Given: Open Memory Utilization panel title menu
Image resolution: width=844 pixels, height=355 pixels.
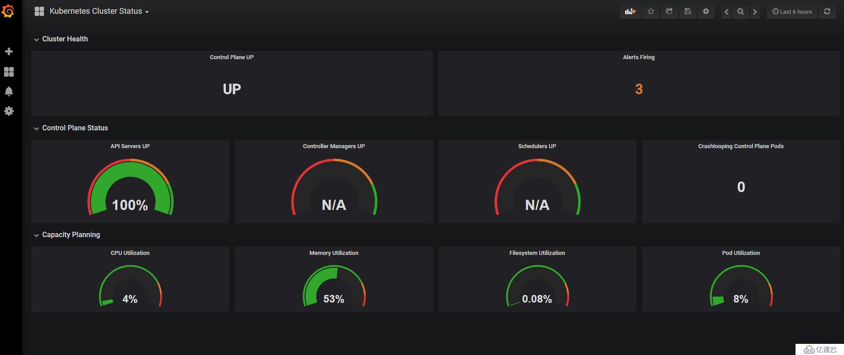Looking at the screenshot, I should pyautogui.click(x=334, y=253).
